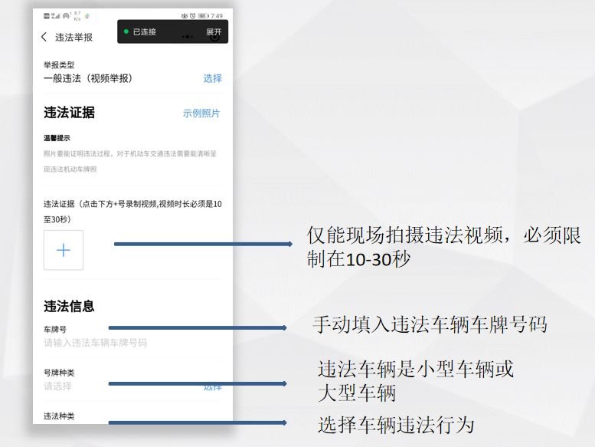Tap the 7:49 time in the status bar

pos(217,16)
